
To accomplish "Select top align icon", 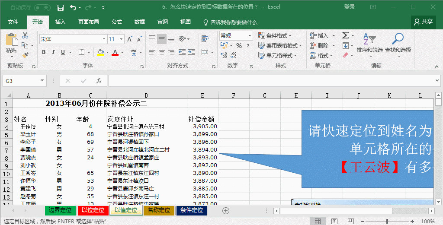I will pos(152,38).
